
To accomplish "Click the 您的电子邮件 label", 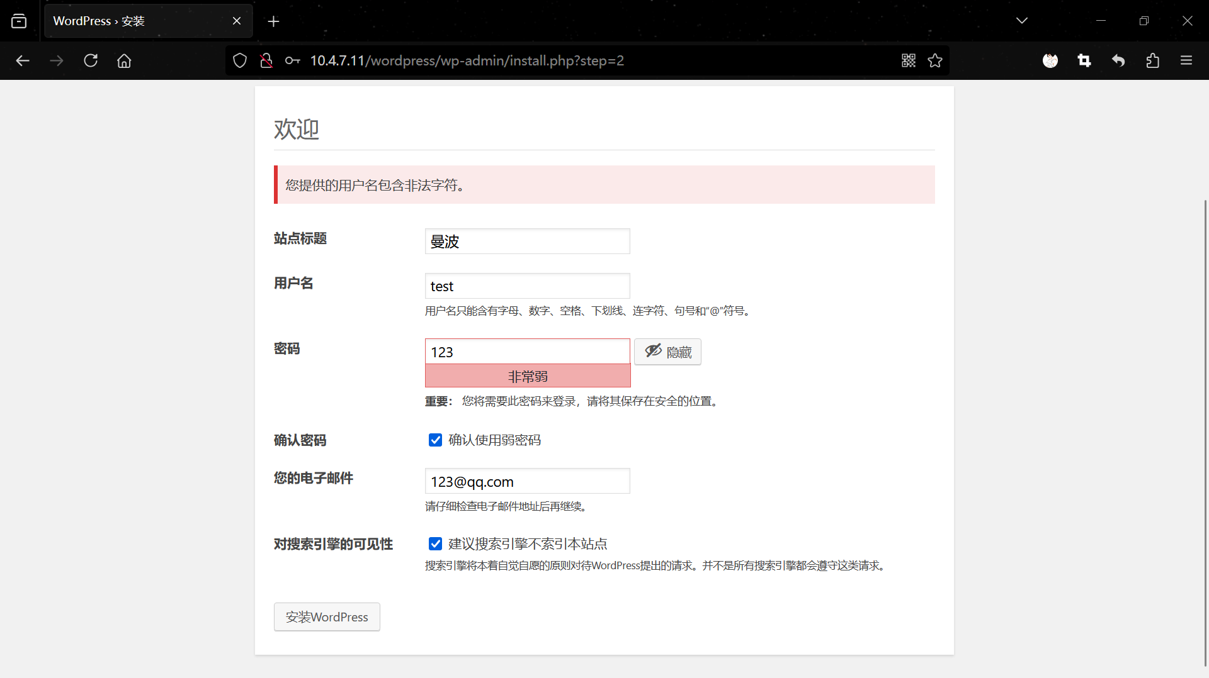I will click(314, 478).
